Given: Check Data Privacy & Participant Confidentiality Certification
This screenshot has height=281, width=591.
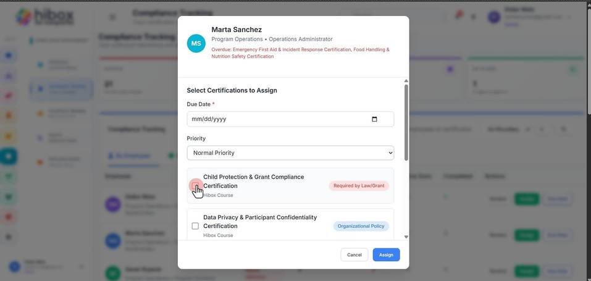Looking at the screenshot, I should click(195, 226).
